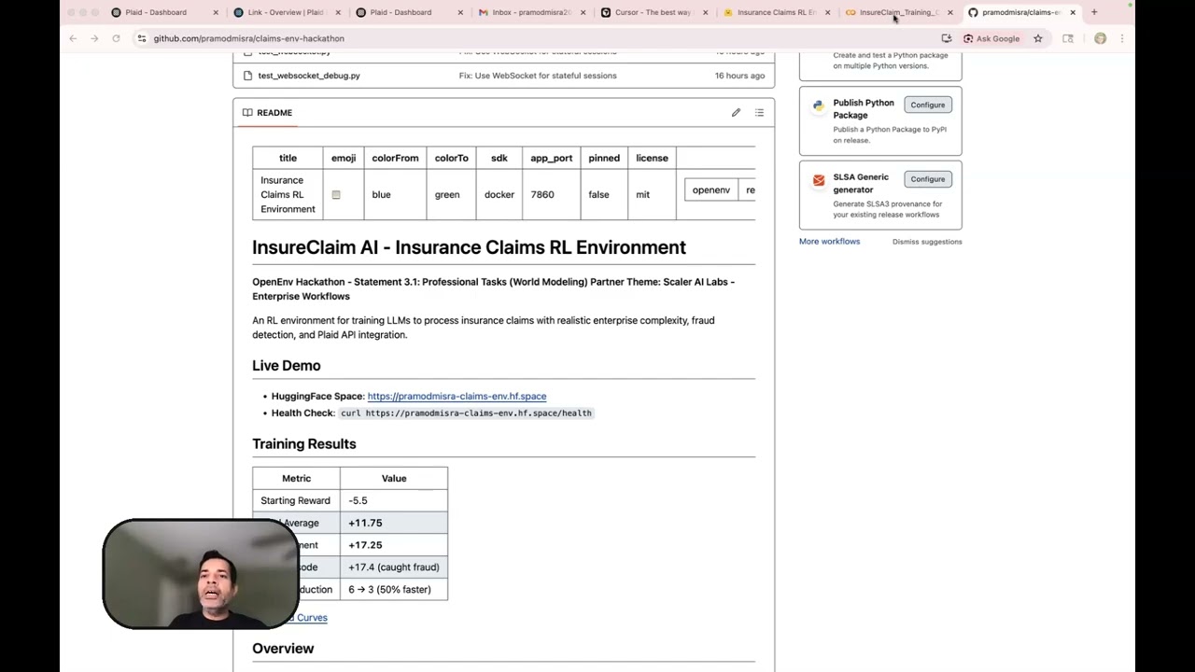This screenshot has height=672, width=1195.
Task: Click the "colorTo" table header
Action: pyautogui.click(x=451, y=158)
